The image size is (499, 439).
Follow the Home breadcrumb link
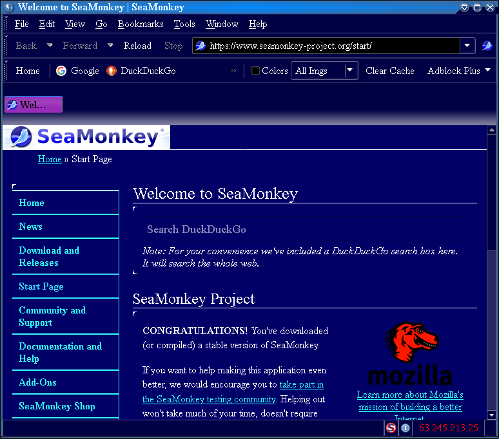click(x=50, y=159)
